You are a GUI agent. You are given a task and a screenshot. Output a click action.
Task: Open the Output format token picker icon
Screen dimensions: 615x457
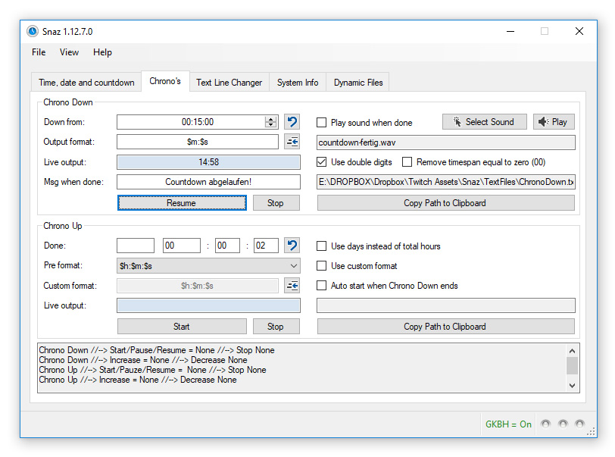click(x=292, y=142)
